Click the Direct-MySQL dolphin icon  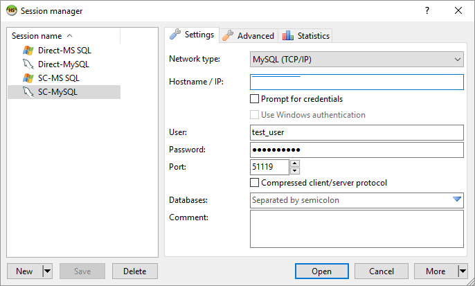(x=28, y=64)
